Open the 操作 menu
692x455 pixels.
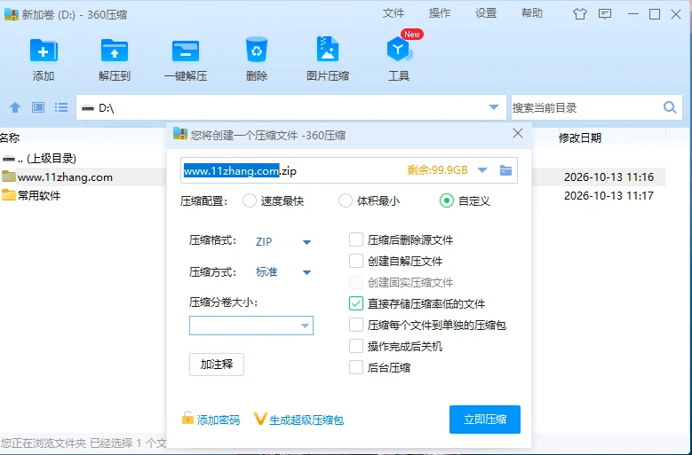[x=440, y=13]
